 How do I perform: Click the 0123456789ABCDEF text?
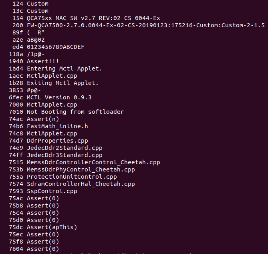[x=55, y=47]
